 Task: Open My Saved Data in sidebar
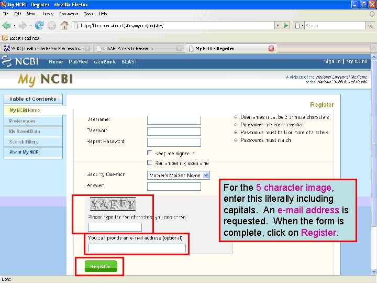[x=25, y=132]
